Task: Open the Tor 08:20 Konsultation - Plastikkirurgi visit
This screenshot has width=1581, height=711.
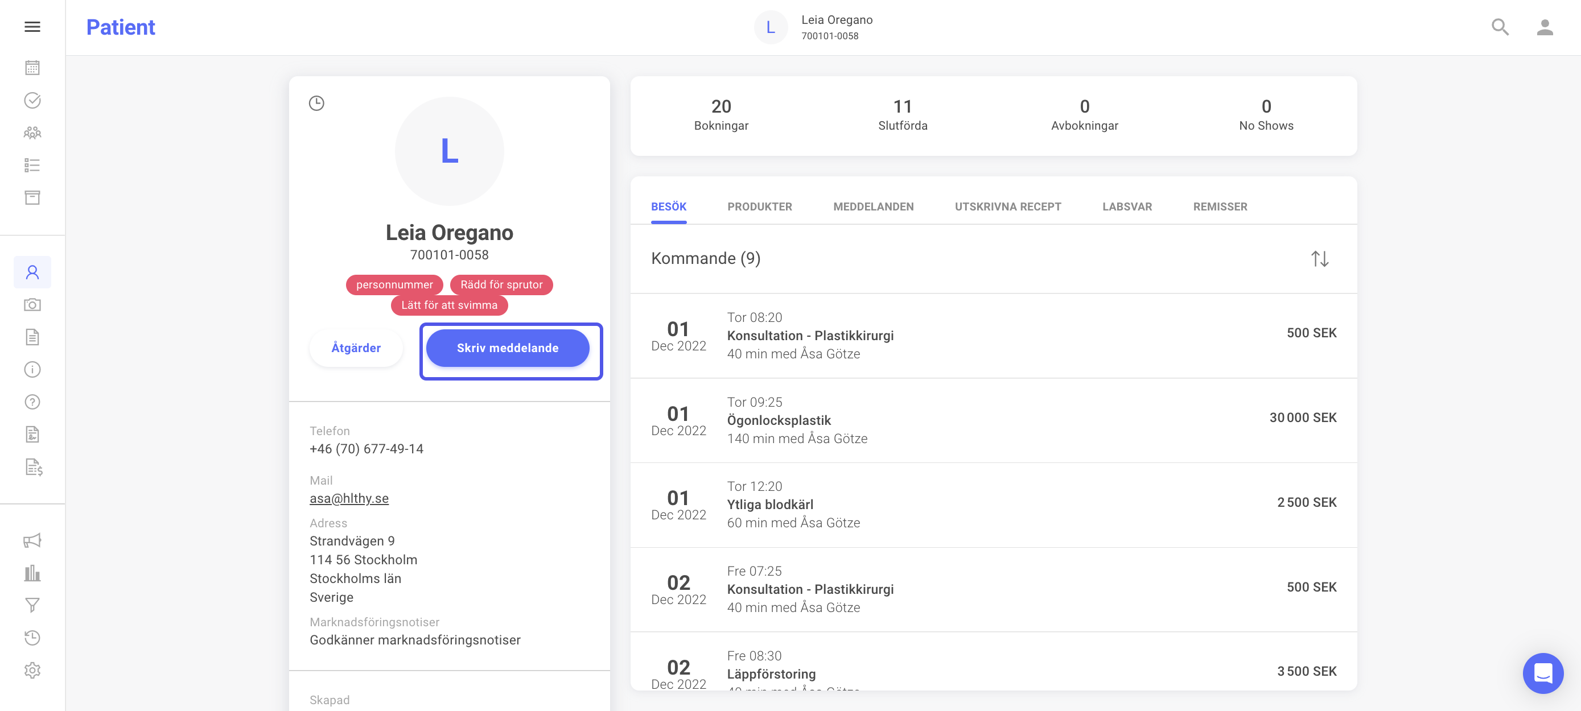Action: (994, 336)
